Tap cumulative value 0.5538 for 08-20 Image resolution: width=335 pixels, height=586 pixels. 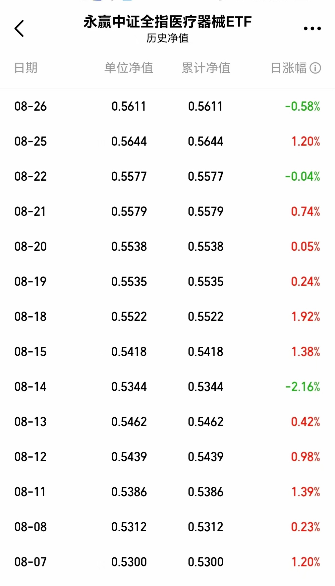[206, 247]
